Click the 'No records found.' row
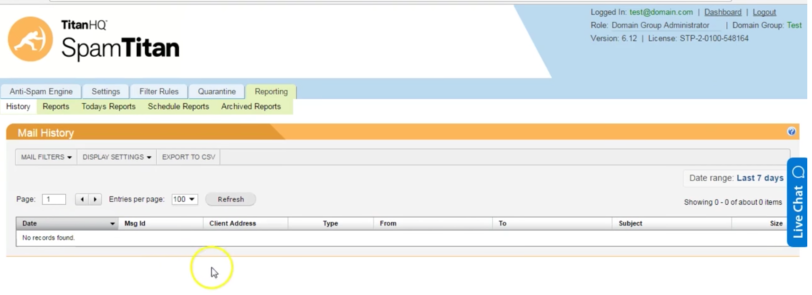 coord(401,238)
